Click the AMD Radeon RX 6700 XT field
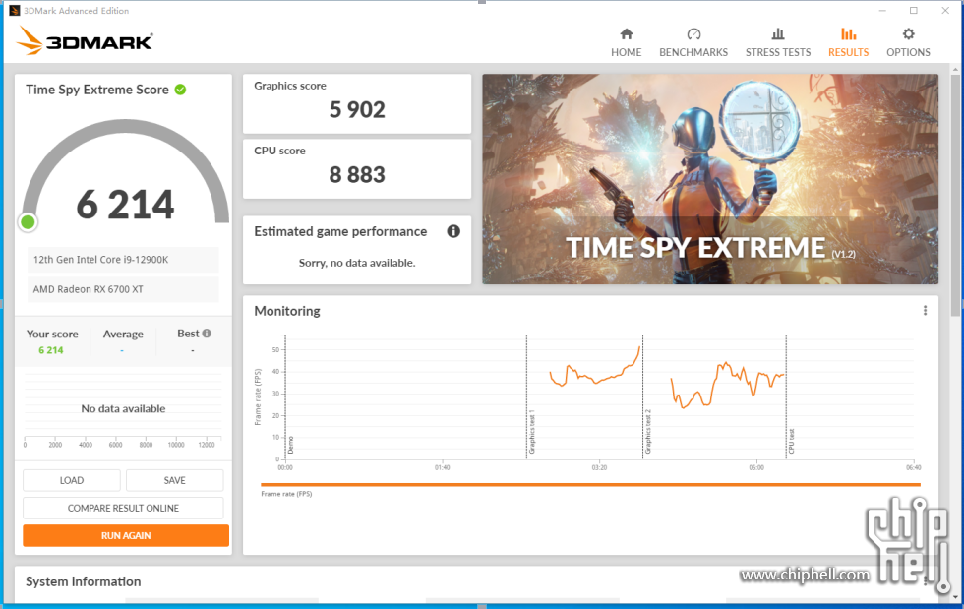The height and width of the screenshot is (609, 964). [123, 289]
